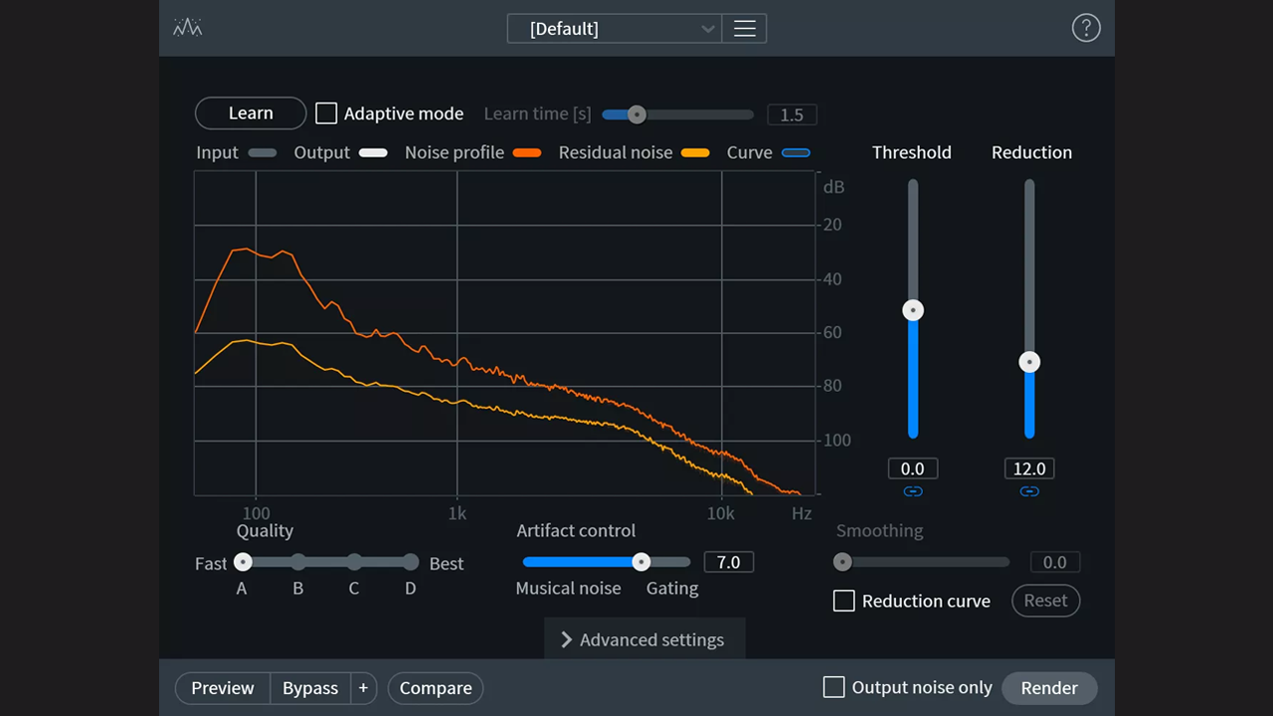Click the plus button beside Bypass
Image resolution: width=1273 pixels, height=716 pixels.
click(363, 688)
